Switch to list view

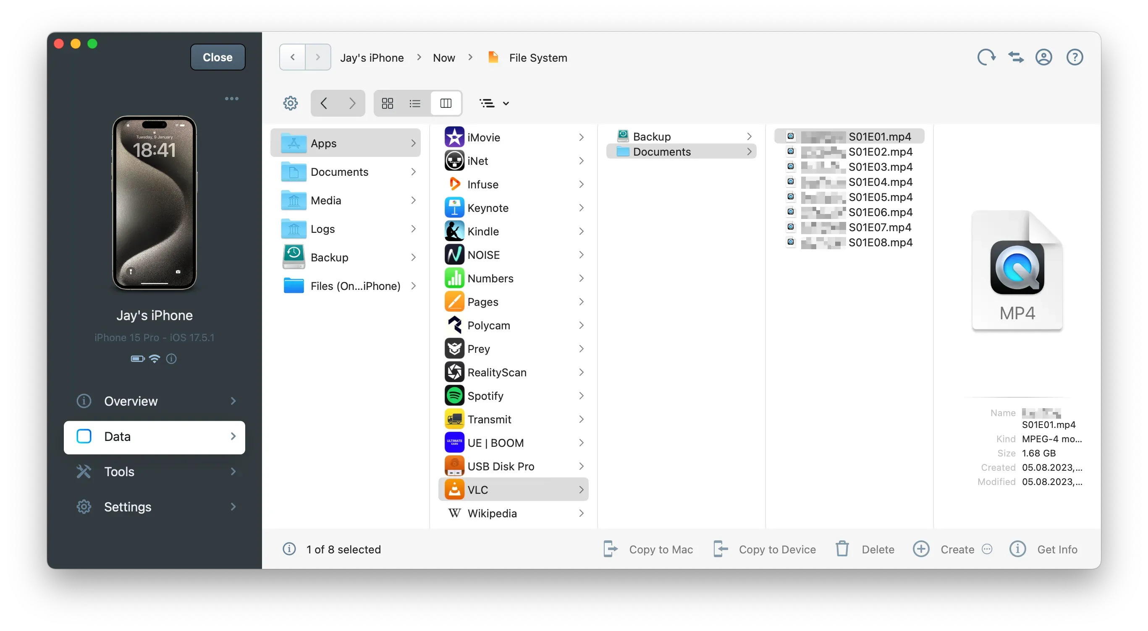pos(415,103)
